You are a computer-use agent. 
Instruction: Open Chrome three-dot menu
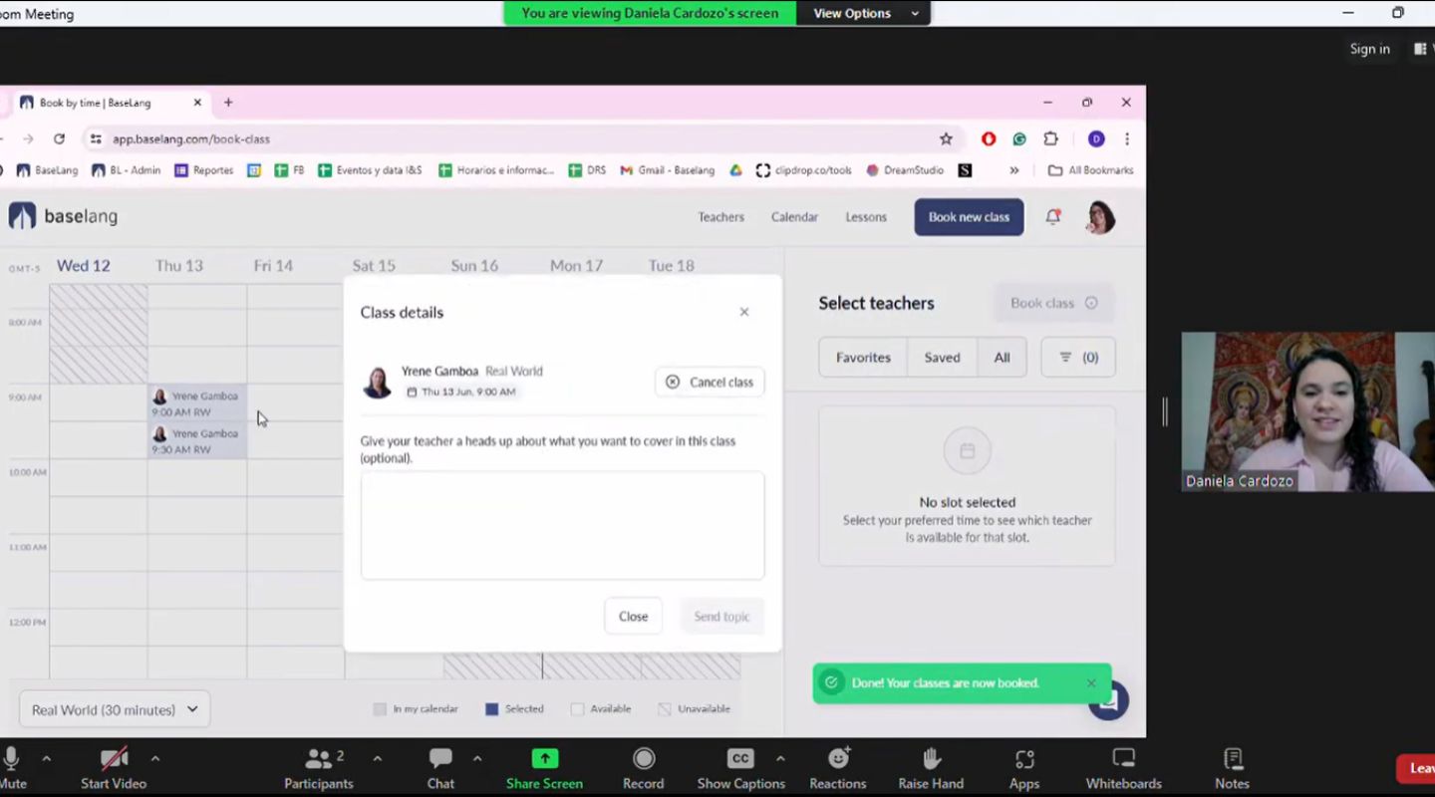click(1127, 139)
